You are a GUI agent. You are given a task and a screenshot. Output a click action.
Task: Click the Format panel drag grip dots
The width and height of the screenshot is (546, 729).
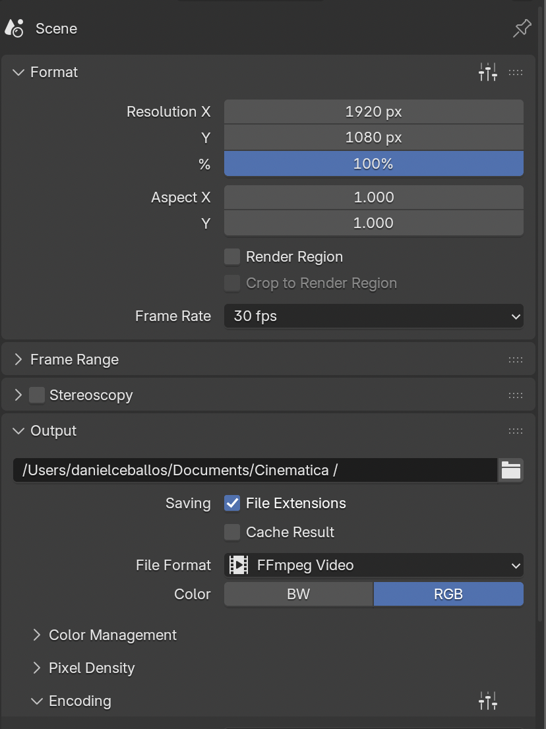516,73
